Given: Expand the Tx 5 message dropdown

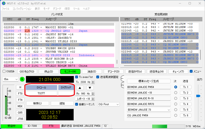Looking at the screenshot, I should 169,110.
